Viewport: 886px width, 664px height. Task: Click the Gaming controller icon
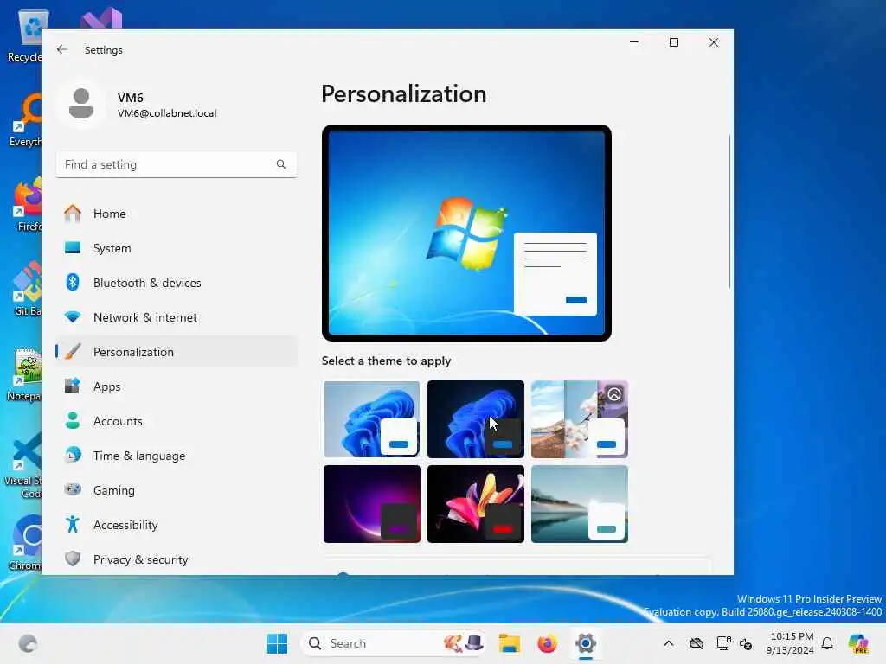[x=73, y=489]
